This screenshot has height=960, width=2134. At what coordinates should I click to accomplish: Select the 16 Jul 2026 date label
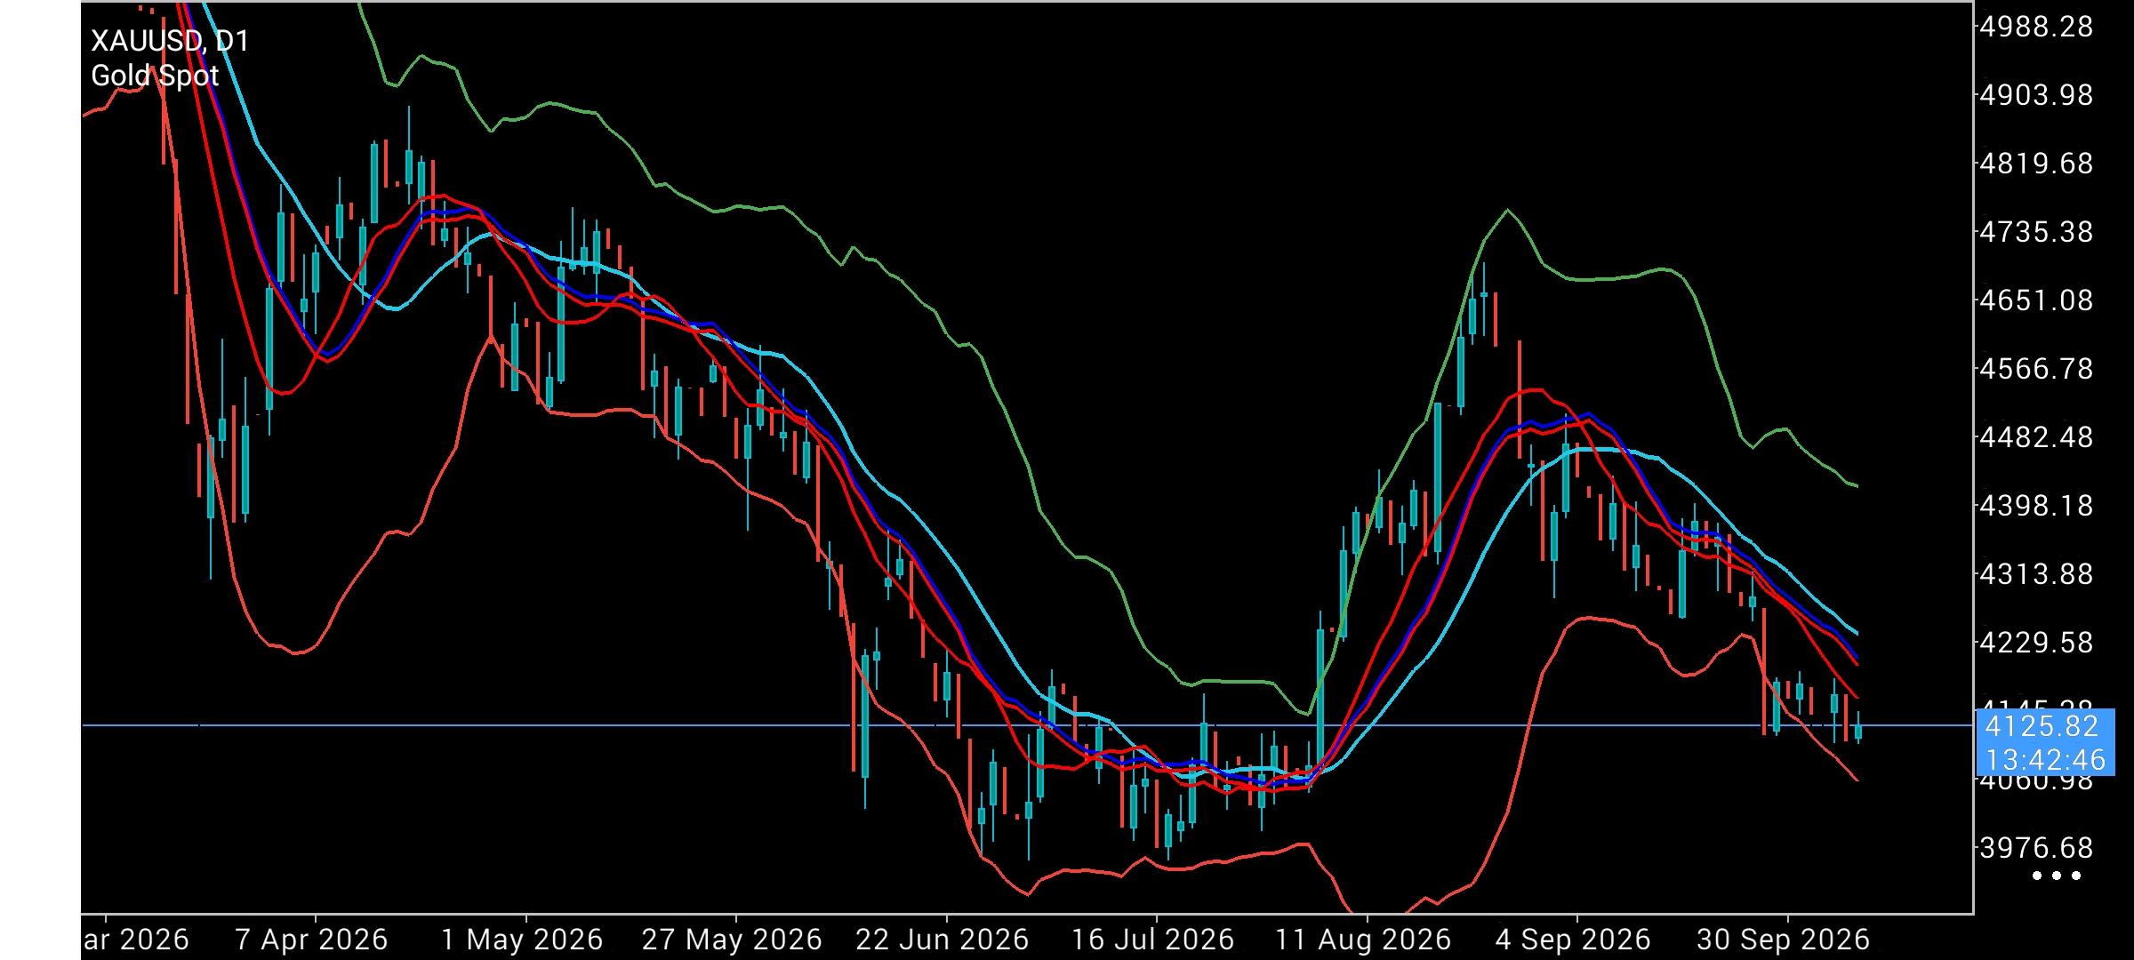coord(1152,940)
